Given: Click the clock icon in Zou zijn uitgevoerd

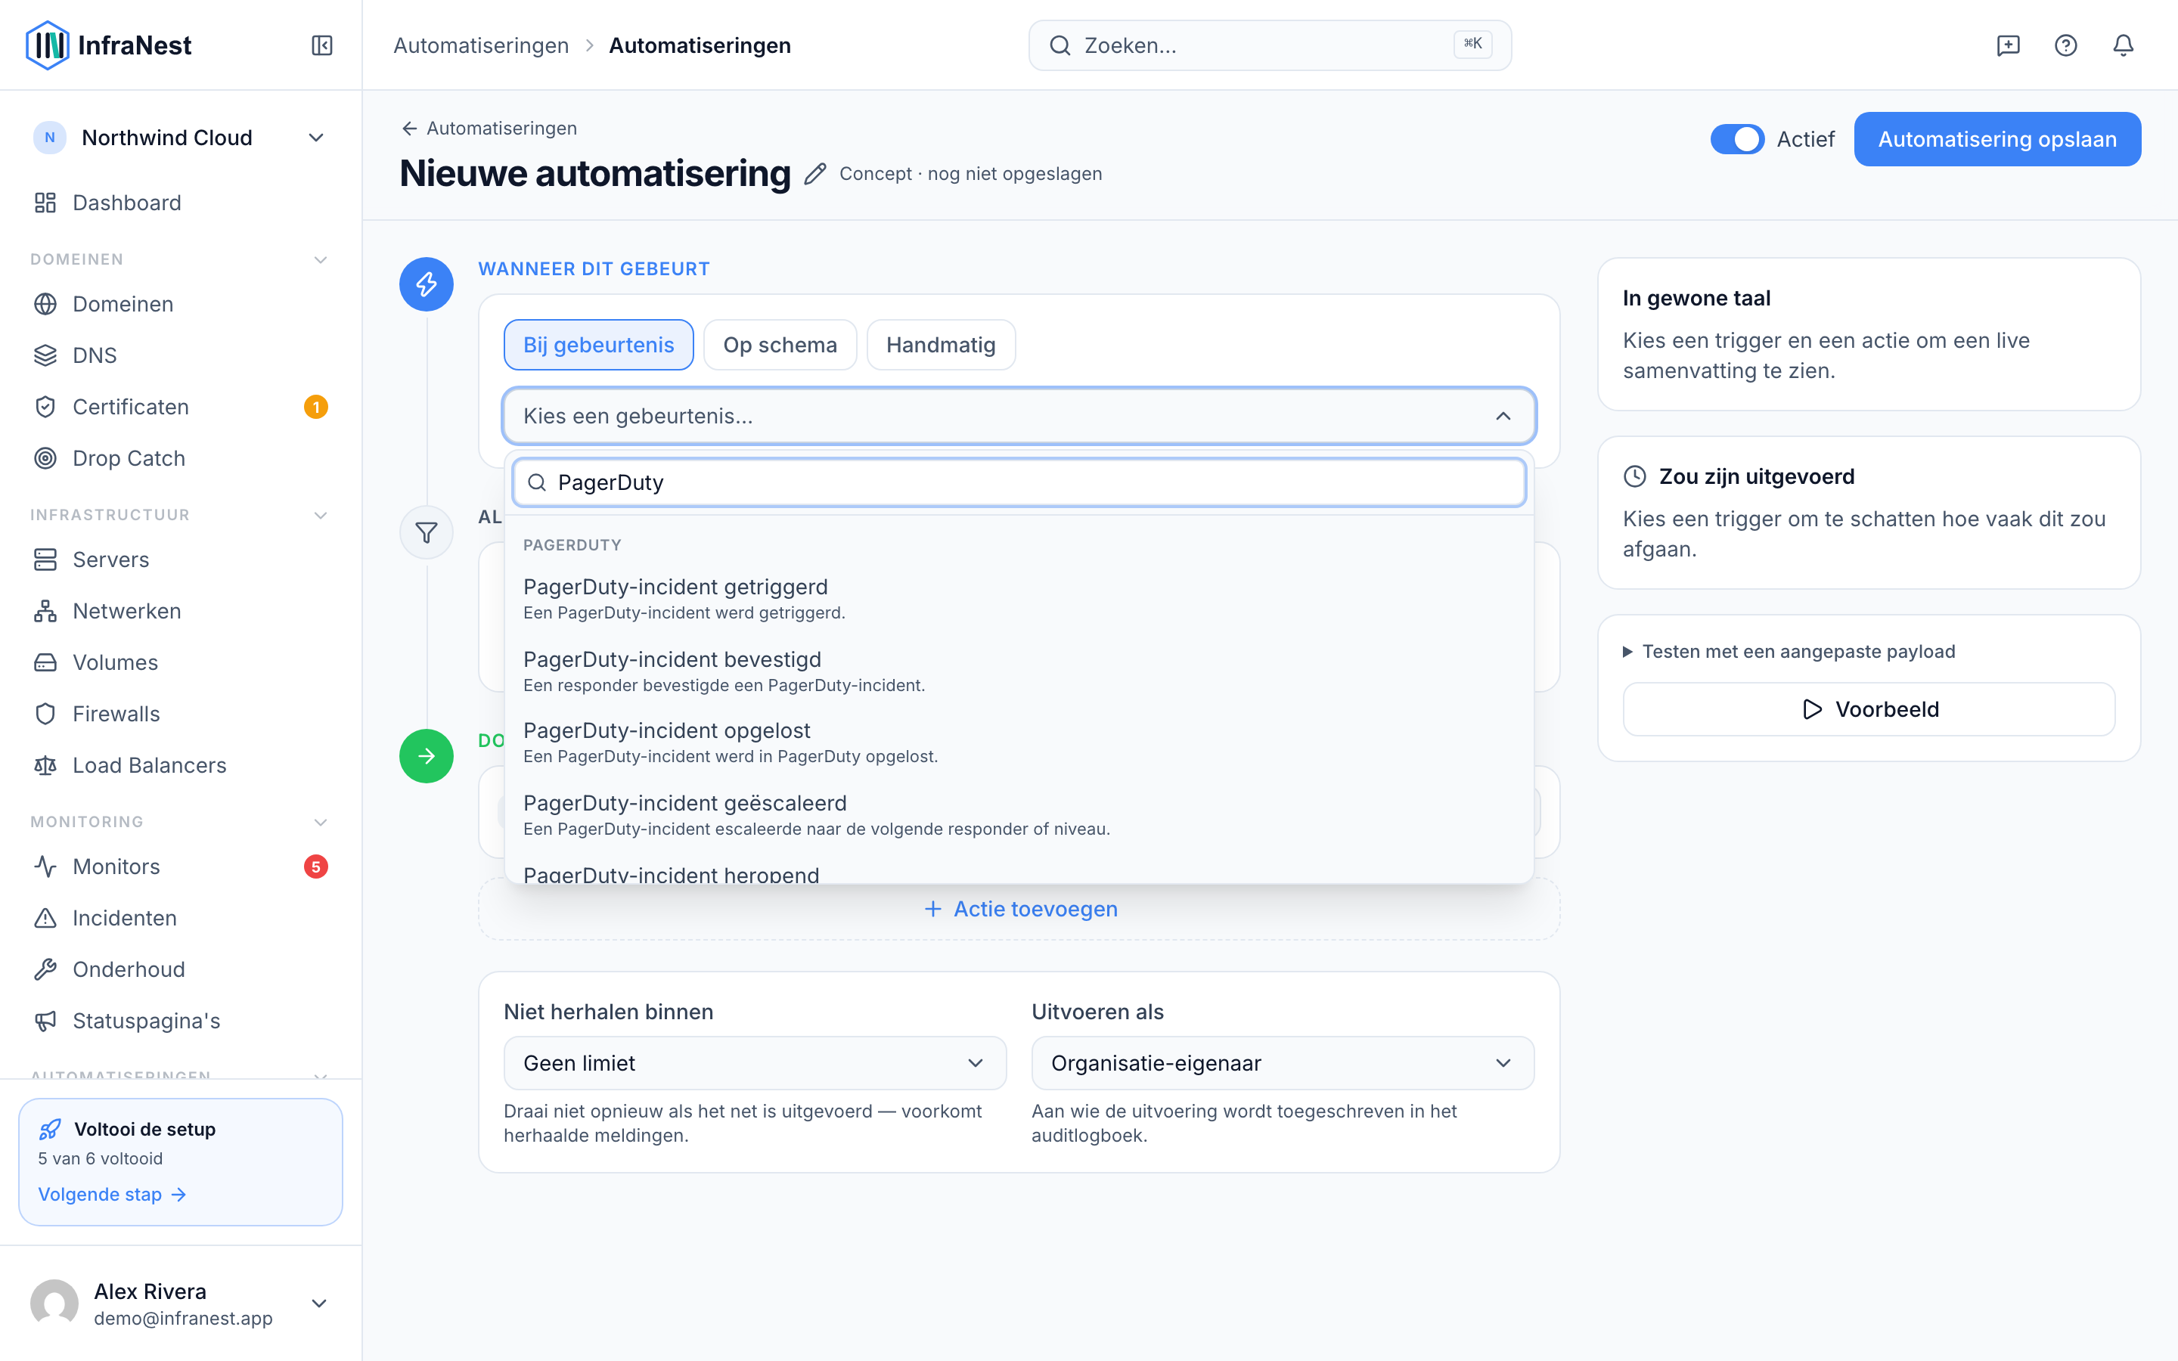Looking at the screenshot, I should (1634, 476).
